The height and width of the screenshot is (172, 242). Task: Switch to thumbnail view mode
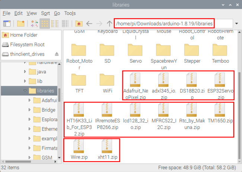pyautogui.click(x=34, y=24)
